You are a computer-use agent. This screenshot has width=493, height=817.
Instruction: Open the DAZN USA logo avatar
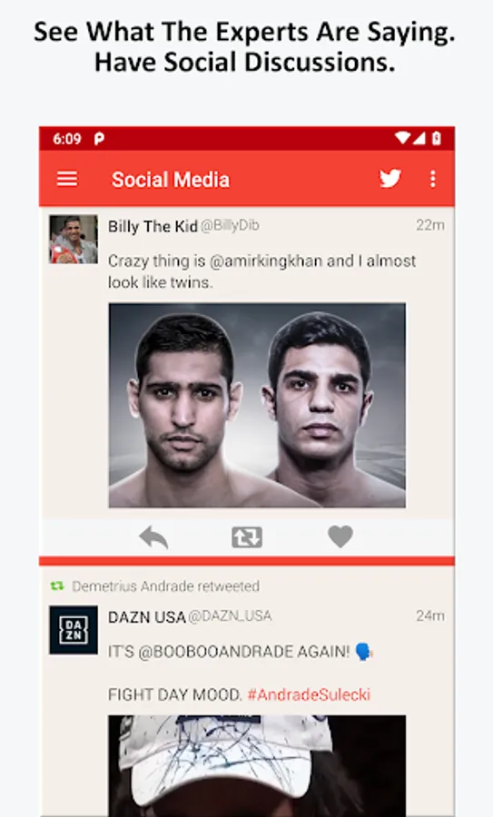tap(74, 630)
